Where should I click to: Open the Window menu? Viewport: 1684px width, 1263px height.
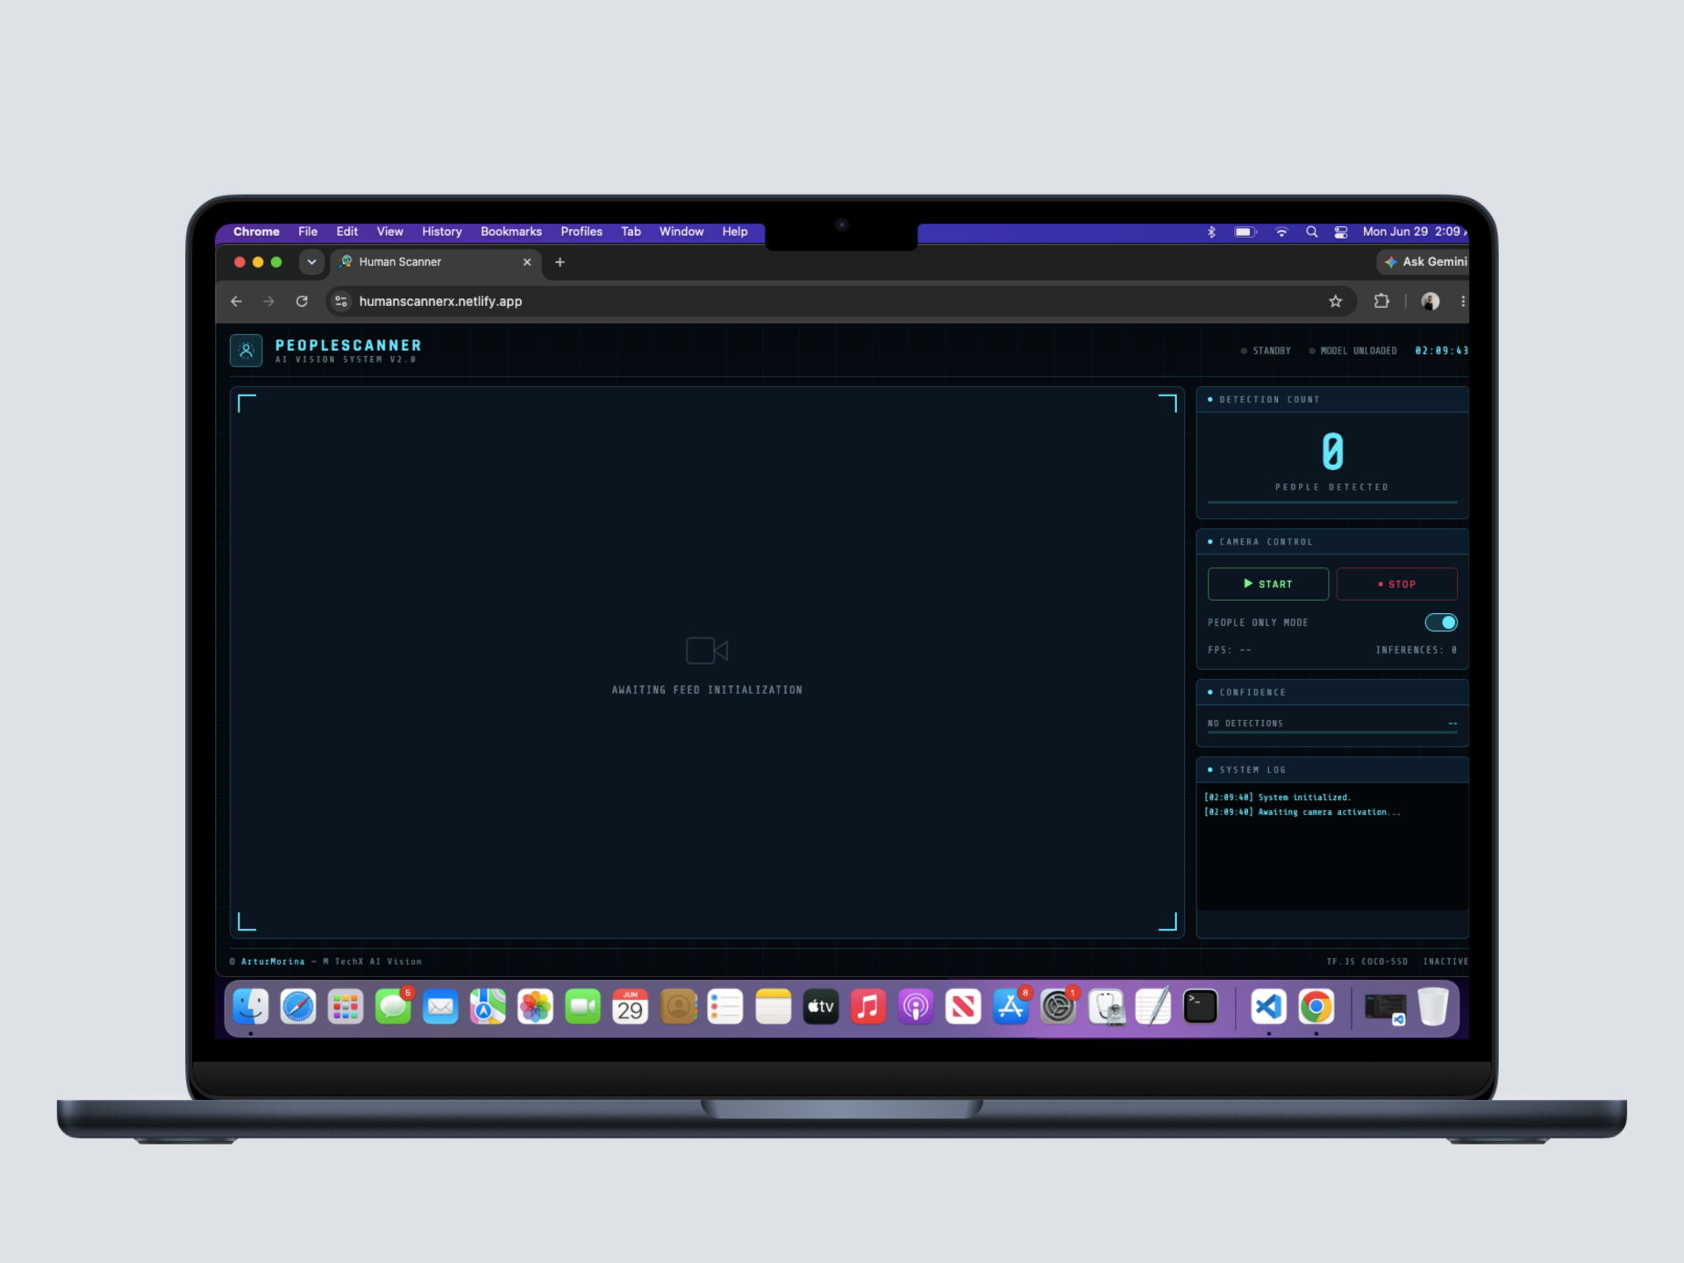click(681, 232)
